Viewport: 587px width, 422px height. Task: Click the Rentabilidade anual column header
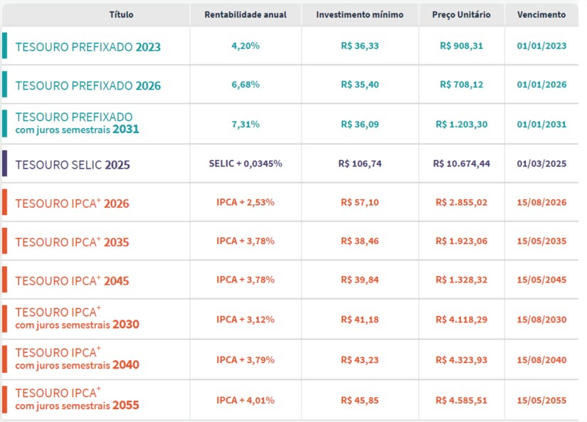[x=245, y=15]
